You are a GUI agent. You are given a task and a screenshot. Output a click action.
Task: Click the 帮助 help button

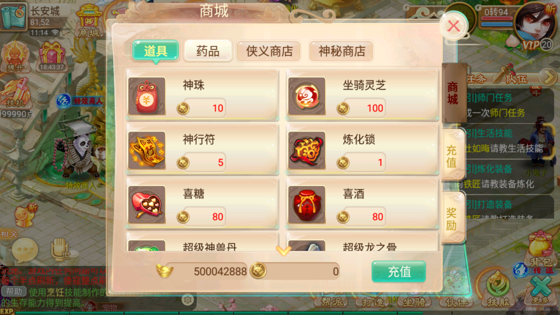(14, 292)
